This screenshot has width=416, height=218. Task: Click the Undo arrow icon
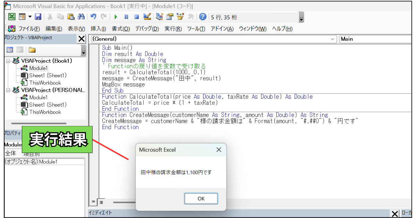[93, 17]
